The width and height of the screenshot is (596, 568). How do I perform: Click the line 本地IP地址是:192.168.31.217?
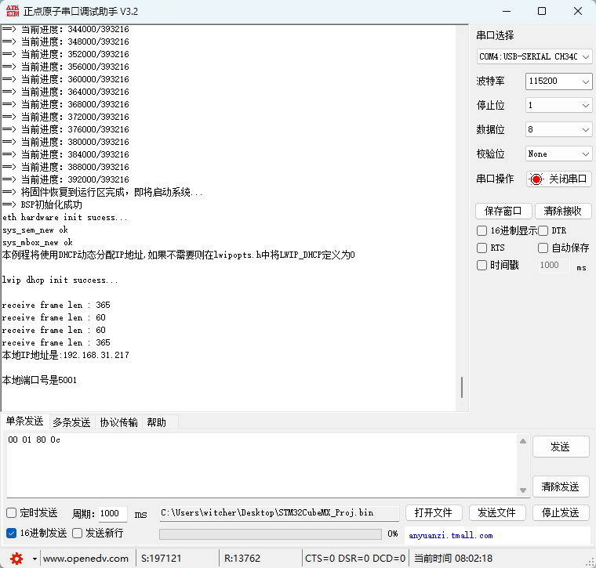coord(66,356)
